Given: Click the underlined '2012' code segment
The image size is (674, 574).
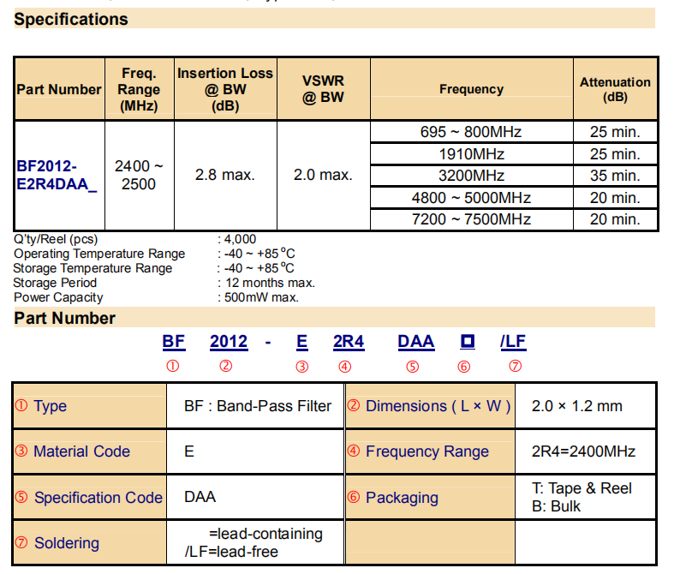Looking at the screenshot, I should [x=229, y=342].
